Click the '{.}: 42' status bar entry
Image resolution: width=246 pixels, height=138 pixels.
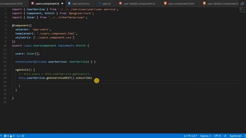click(x=20, y=136)
